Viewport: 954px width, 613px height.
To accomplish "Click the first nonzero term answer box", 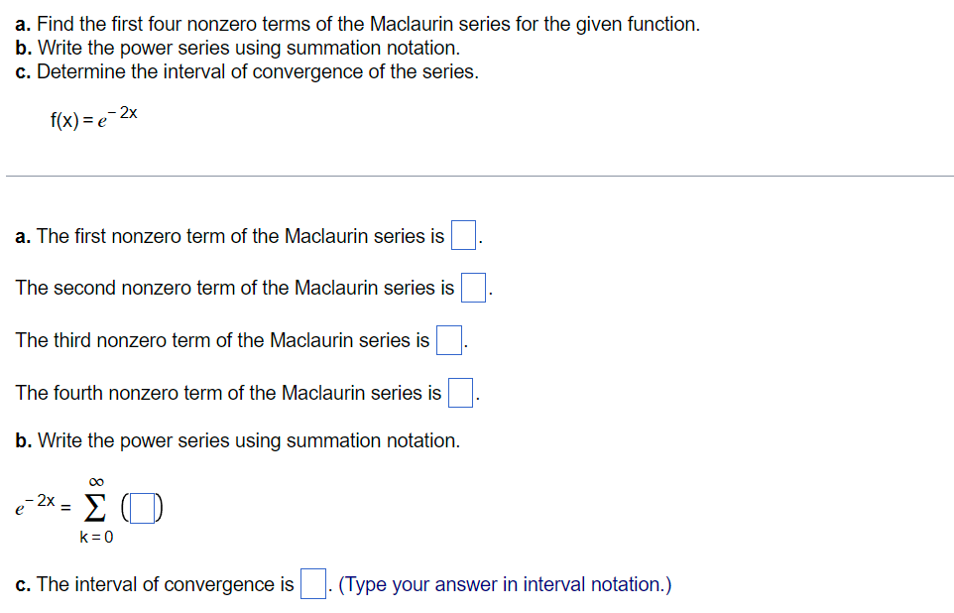I will click(462, 235).
